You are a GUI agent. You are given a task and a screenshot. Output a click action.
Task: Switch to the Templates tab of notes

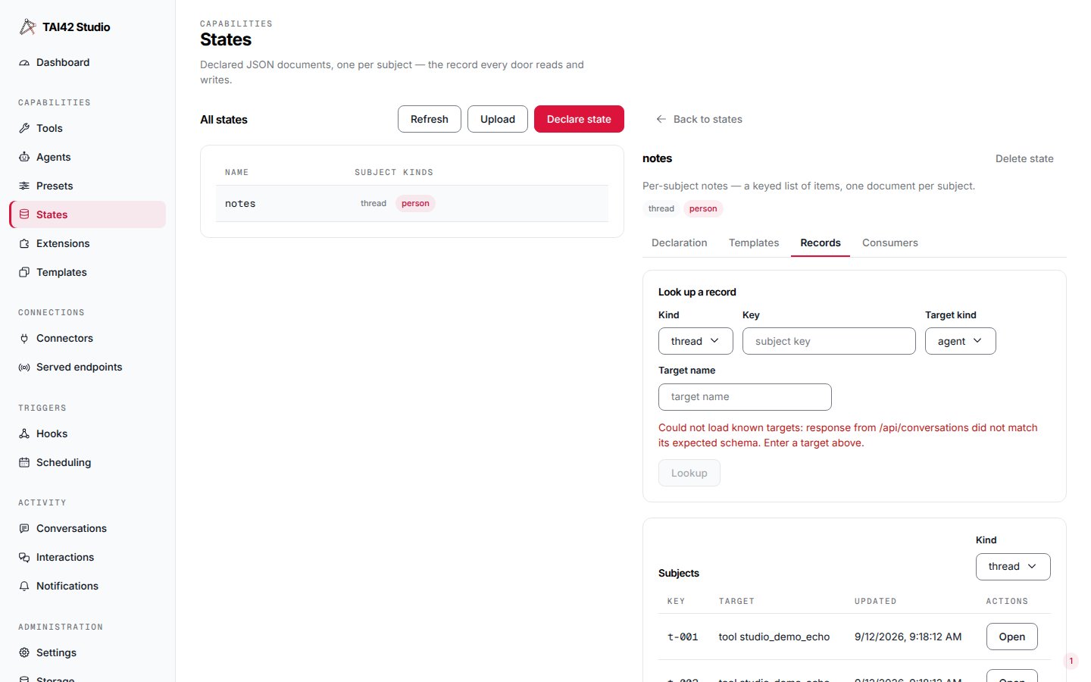pos(754,242)
